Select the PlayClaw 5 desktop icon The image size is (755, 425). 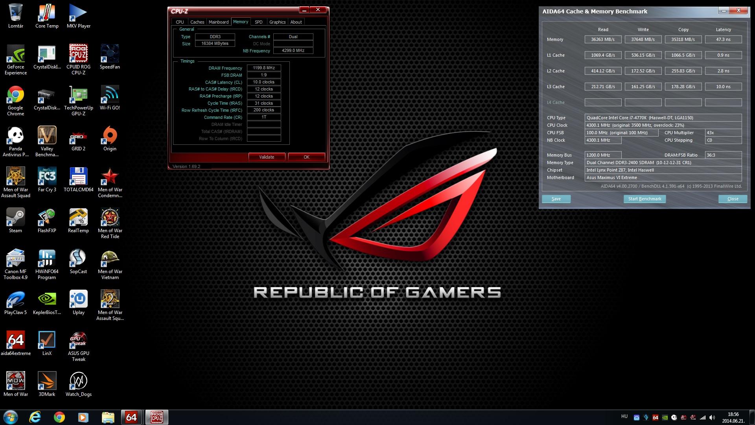pos(16,303)
